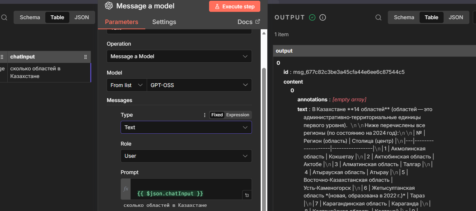This screenshot has width=476, height=211.
Task: Click the drag handle right of chatInput column
Action: (85, 57)
